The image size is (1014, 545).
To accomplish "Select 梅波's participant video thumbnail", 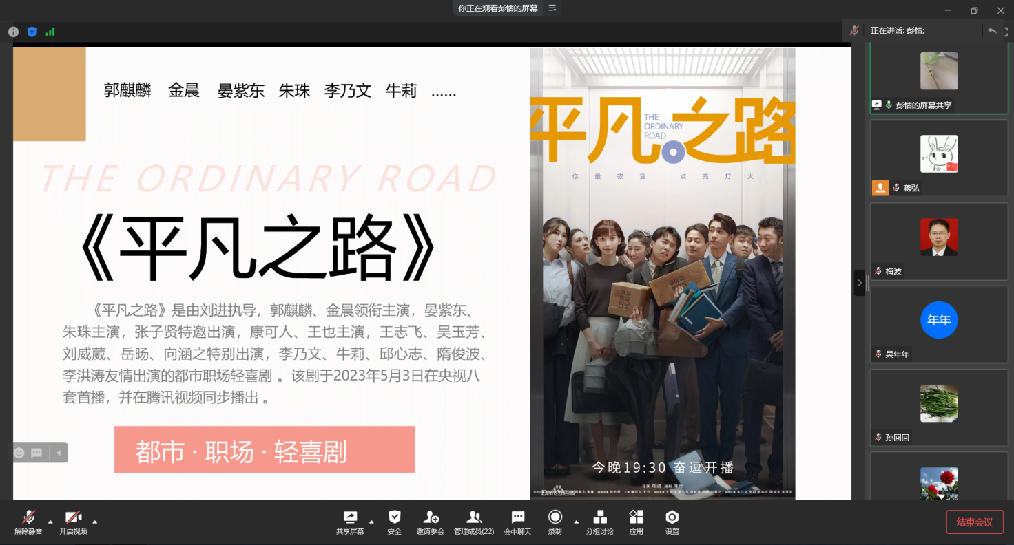I will pyautogui.click(x=939, y=241).
